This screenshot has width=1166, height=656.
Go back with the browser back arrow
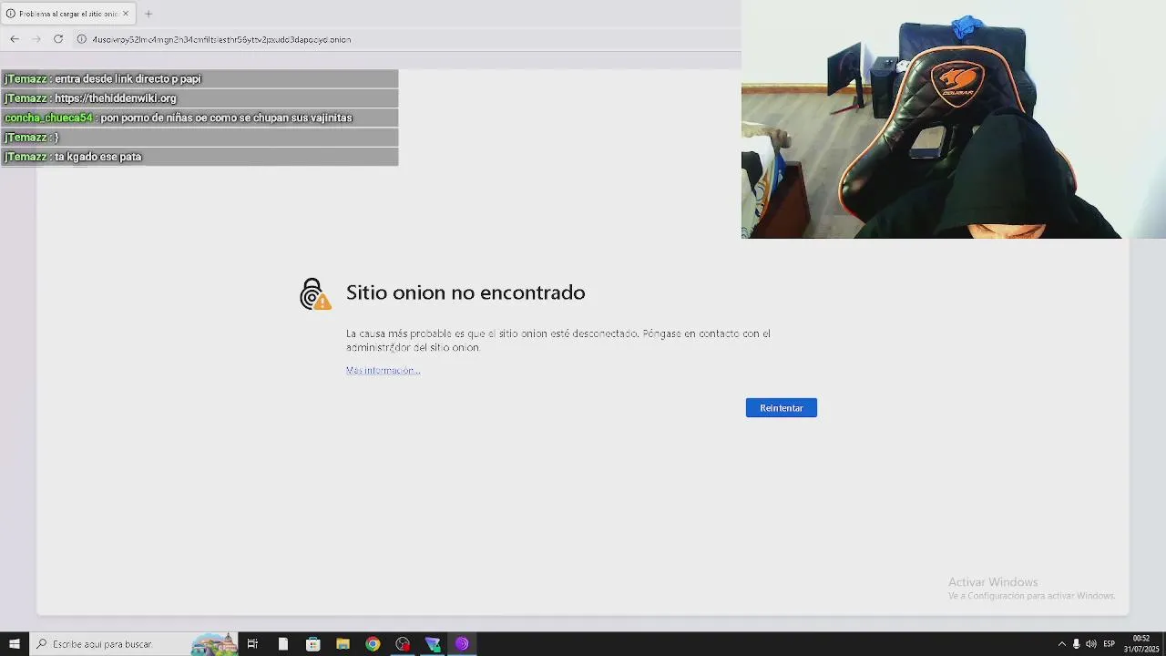[15, 39]
